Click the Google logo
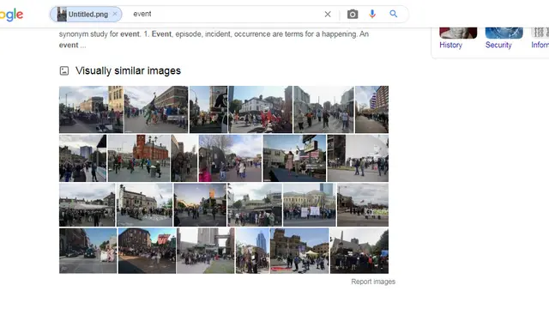This screenshot has height=309, width=549. click(11, 15)
